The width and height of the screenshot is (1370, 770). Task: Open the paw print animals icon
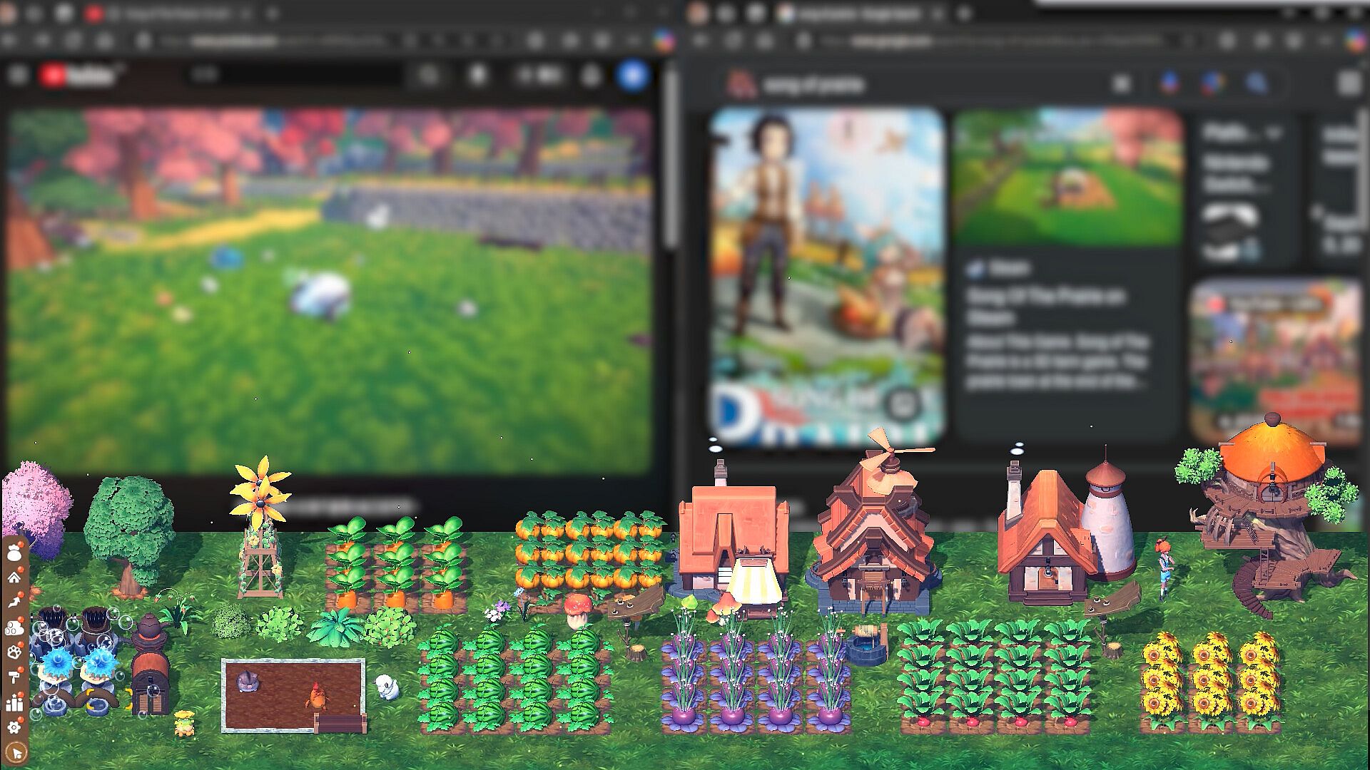click(14, 652)
